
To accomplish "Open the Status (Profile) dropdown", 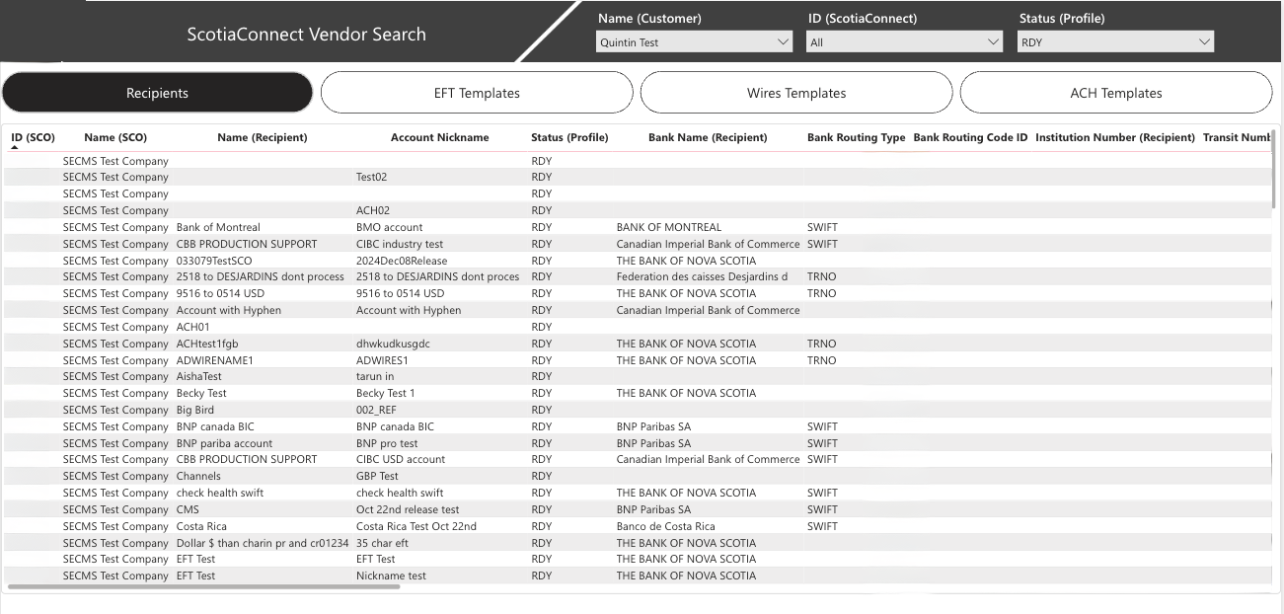I will coord(1115,42).
